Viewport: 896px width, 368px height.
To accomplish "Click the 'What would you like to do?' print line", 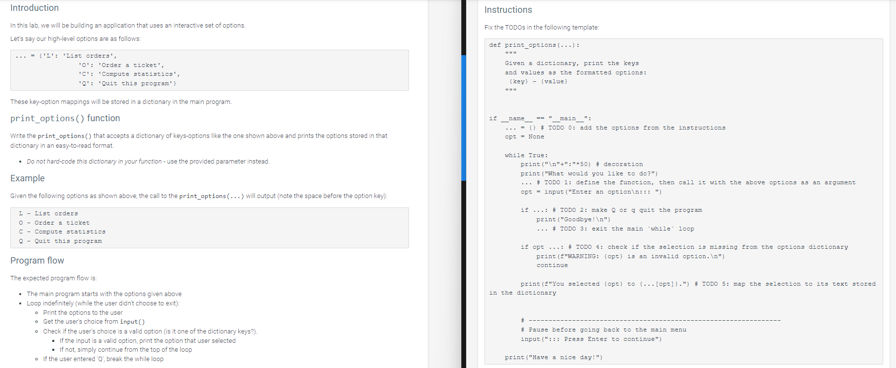I will click(589, 173).
